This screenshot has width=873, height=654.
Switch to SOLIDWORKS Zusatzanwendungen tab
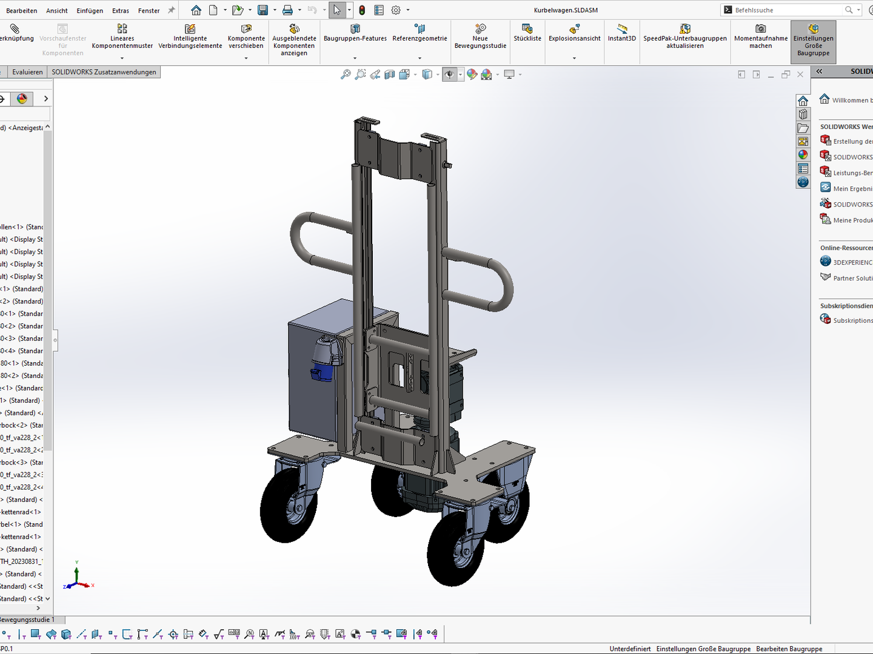[x=104, y=72]
